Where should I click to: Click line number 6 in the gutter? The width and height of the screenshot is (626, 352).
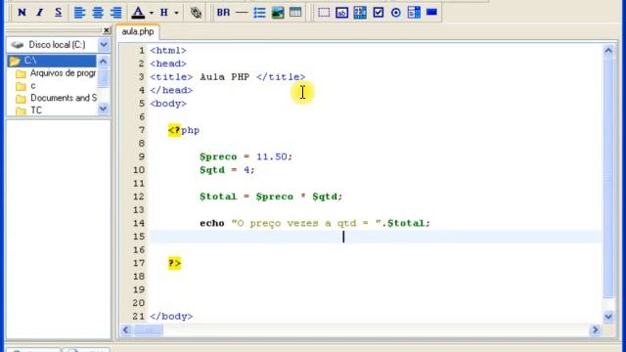point(142,117)
